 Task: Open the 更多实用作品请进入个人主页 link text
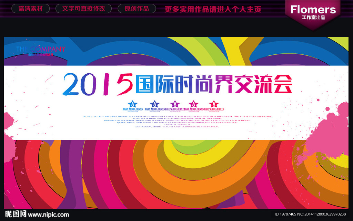point(213,9)
